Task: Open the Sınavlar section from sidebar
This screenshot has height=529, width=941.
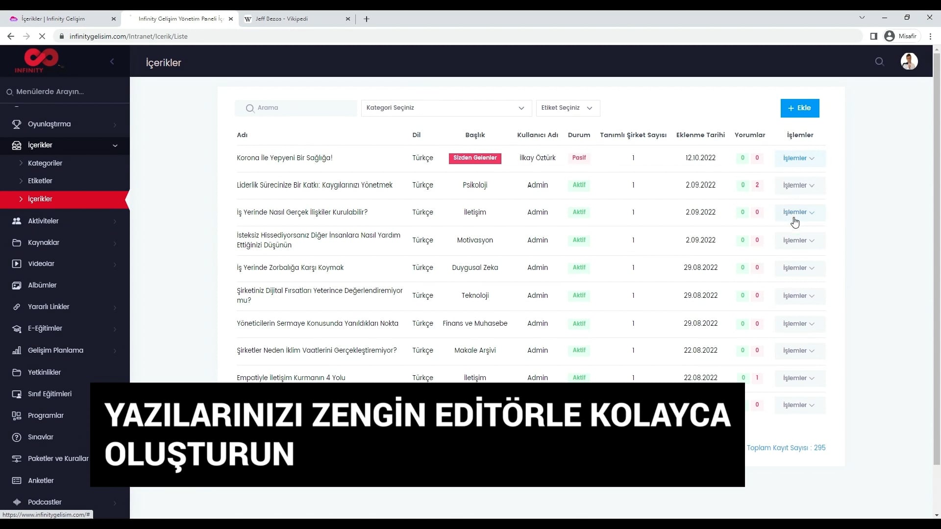Action: (x=40, y=437)
